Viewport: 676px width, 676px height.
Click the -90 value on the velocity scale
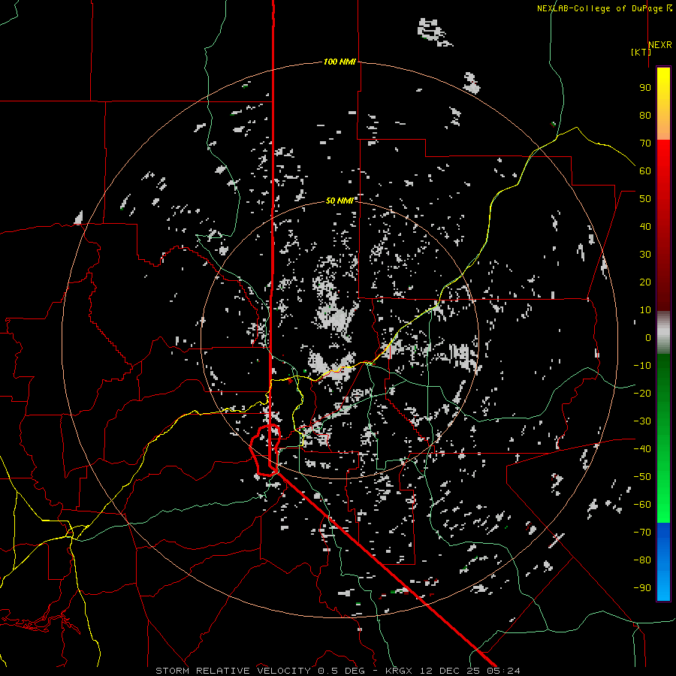[642, 587]
